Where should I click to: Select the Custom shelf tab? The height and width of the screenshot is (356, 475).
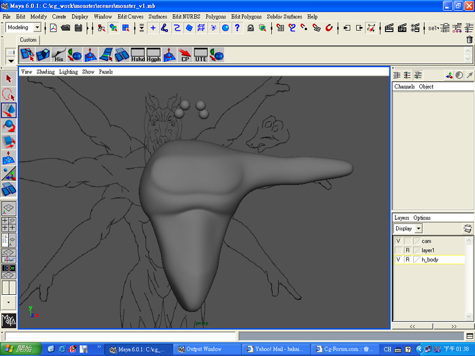[x=28, y=40]
